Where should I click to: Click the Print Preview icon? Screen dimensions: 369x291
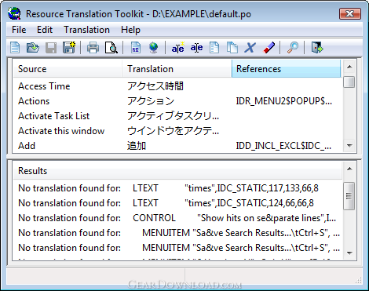pyautogui.click(x=111, y=48)
